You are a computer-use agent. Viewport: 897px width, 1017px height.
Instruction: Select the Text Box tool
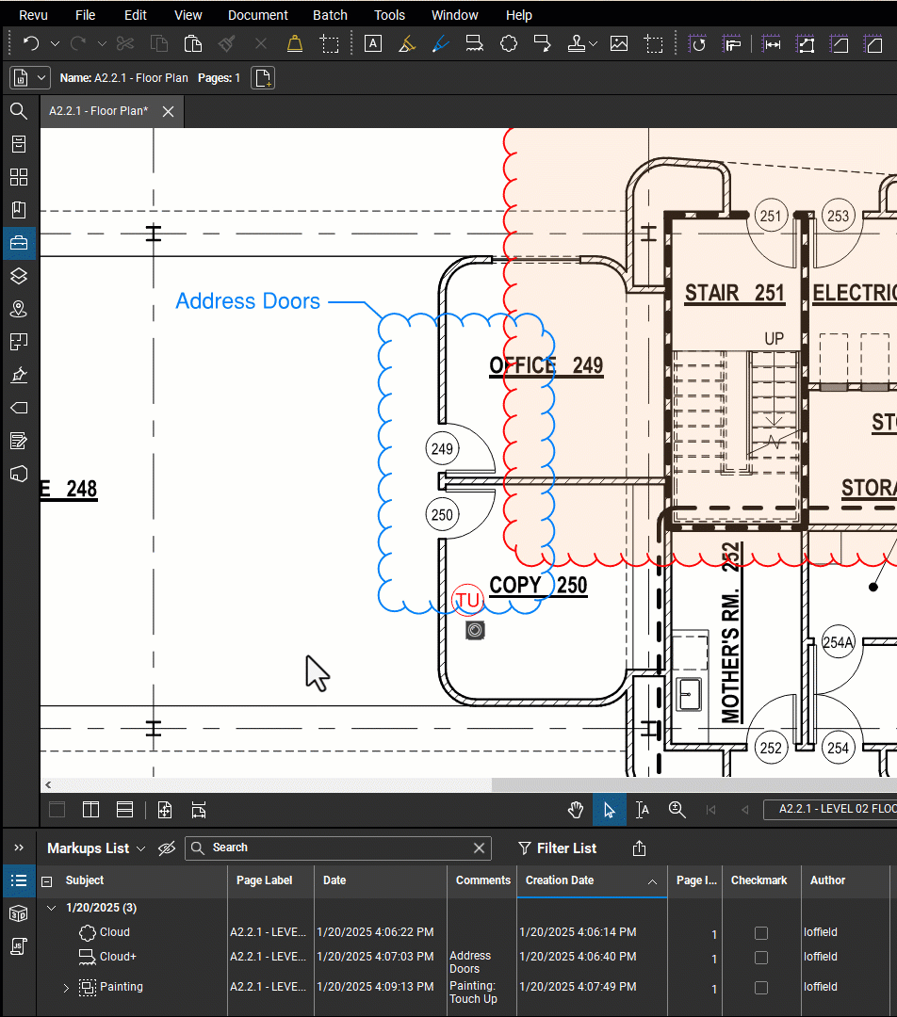[373, 43]
